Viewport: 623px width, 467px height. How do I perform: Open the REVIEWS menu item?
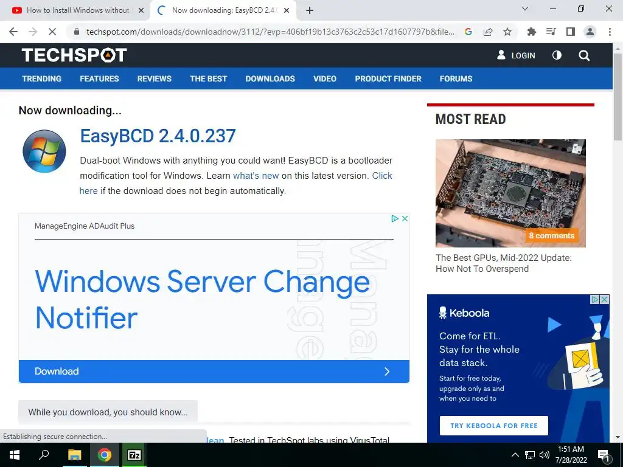pyautogui.click(x=155, y=78)
